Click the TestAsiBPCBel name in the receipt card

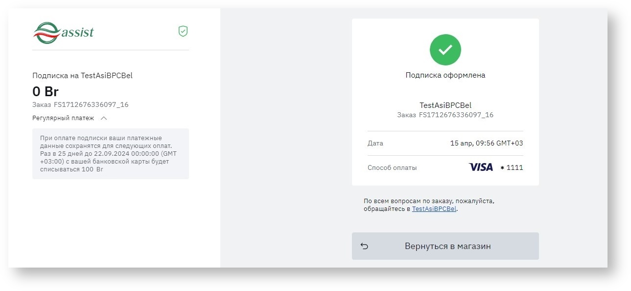coord(445,105)
